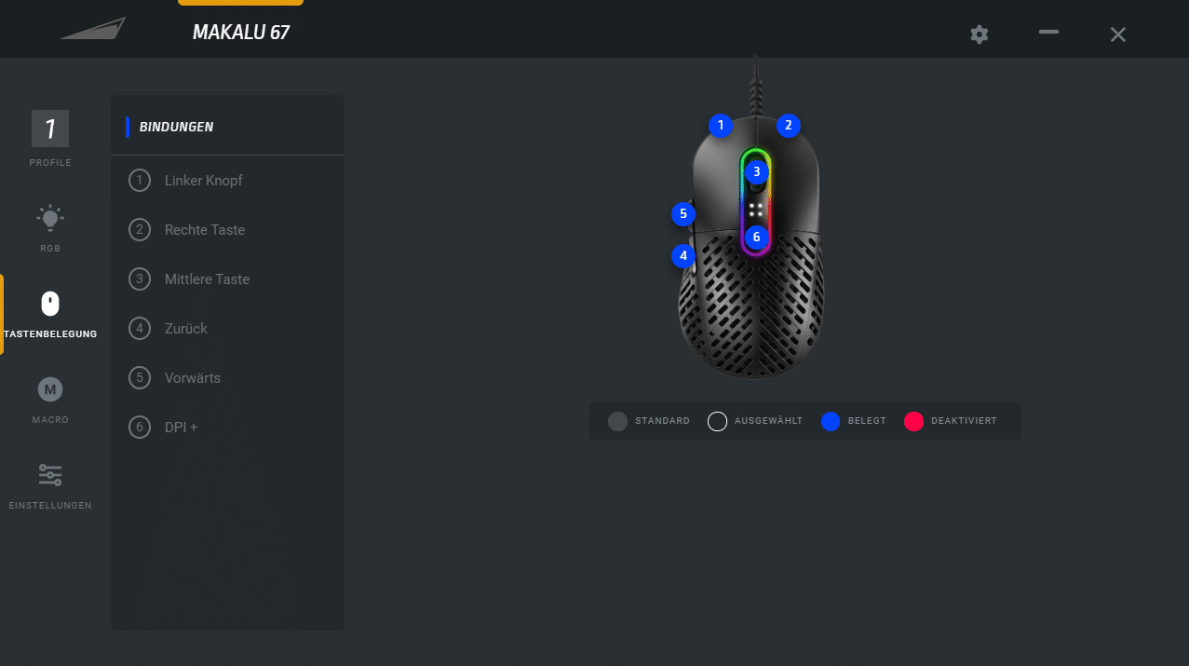Choose Rechte Taste binding
Viewport: 1189px width, 666px height.
click(x=227, y=230)
